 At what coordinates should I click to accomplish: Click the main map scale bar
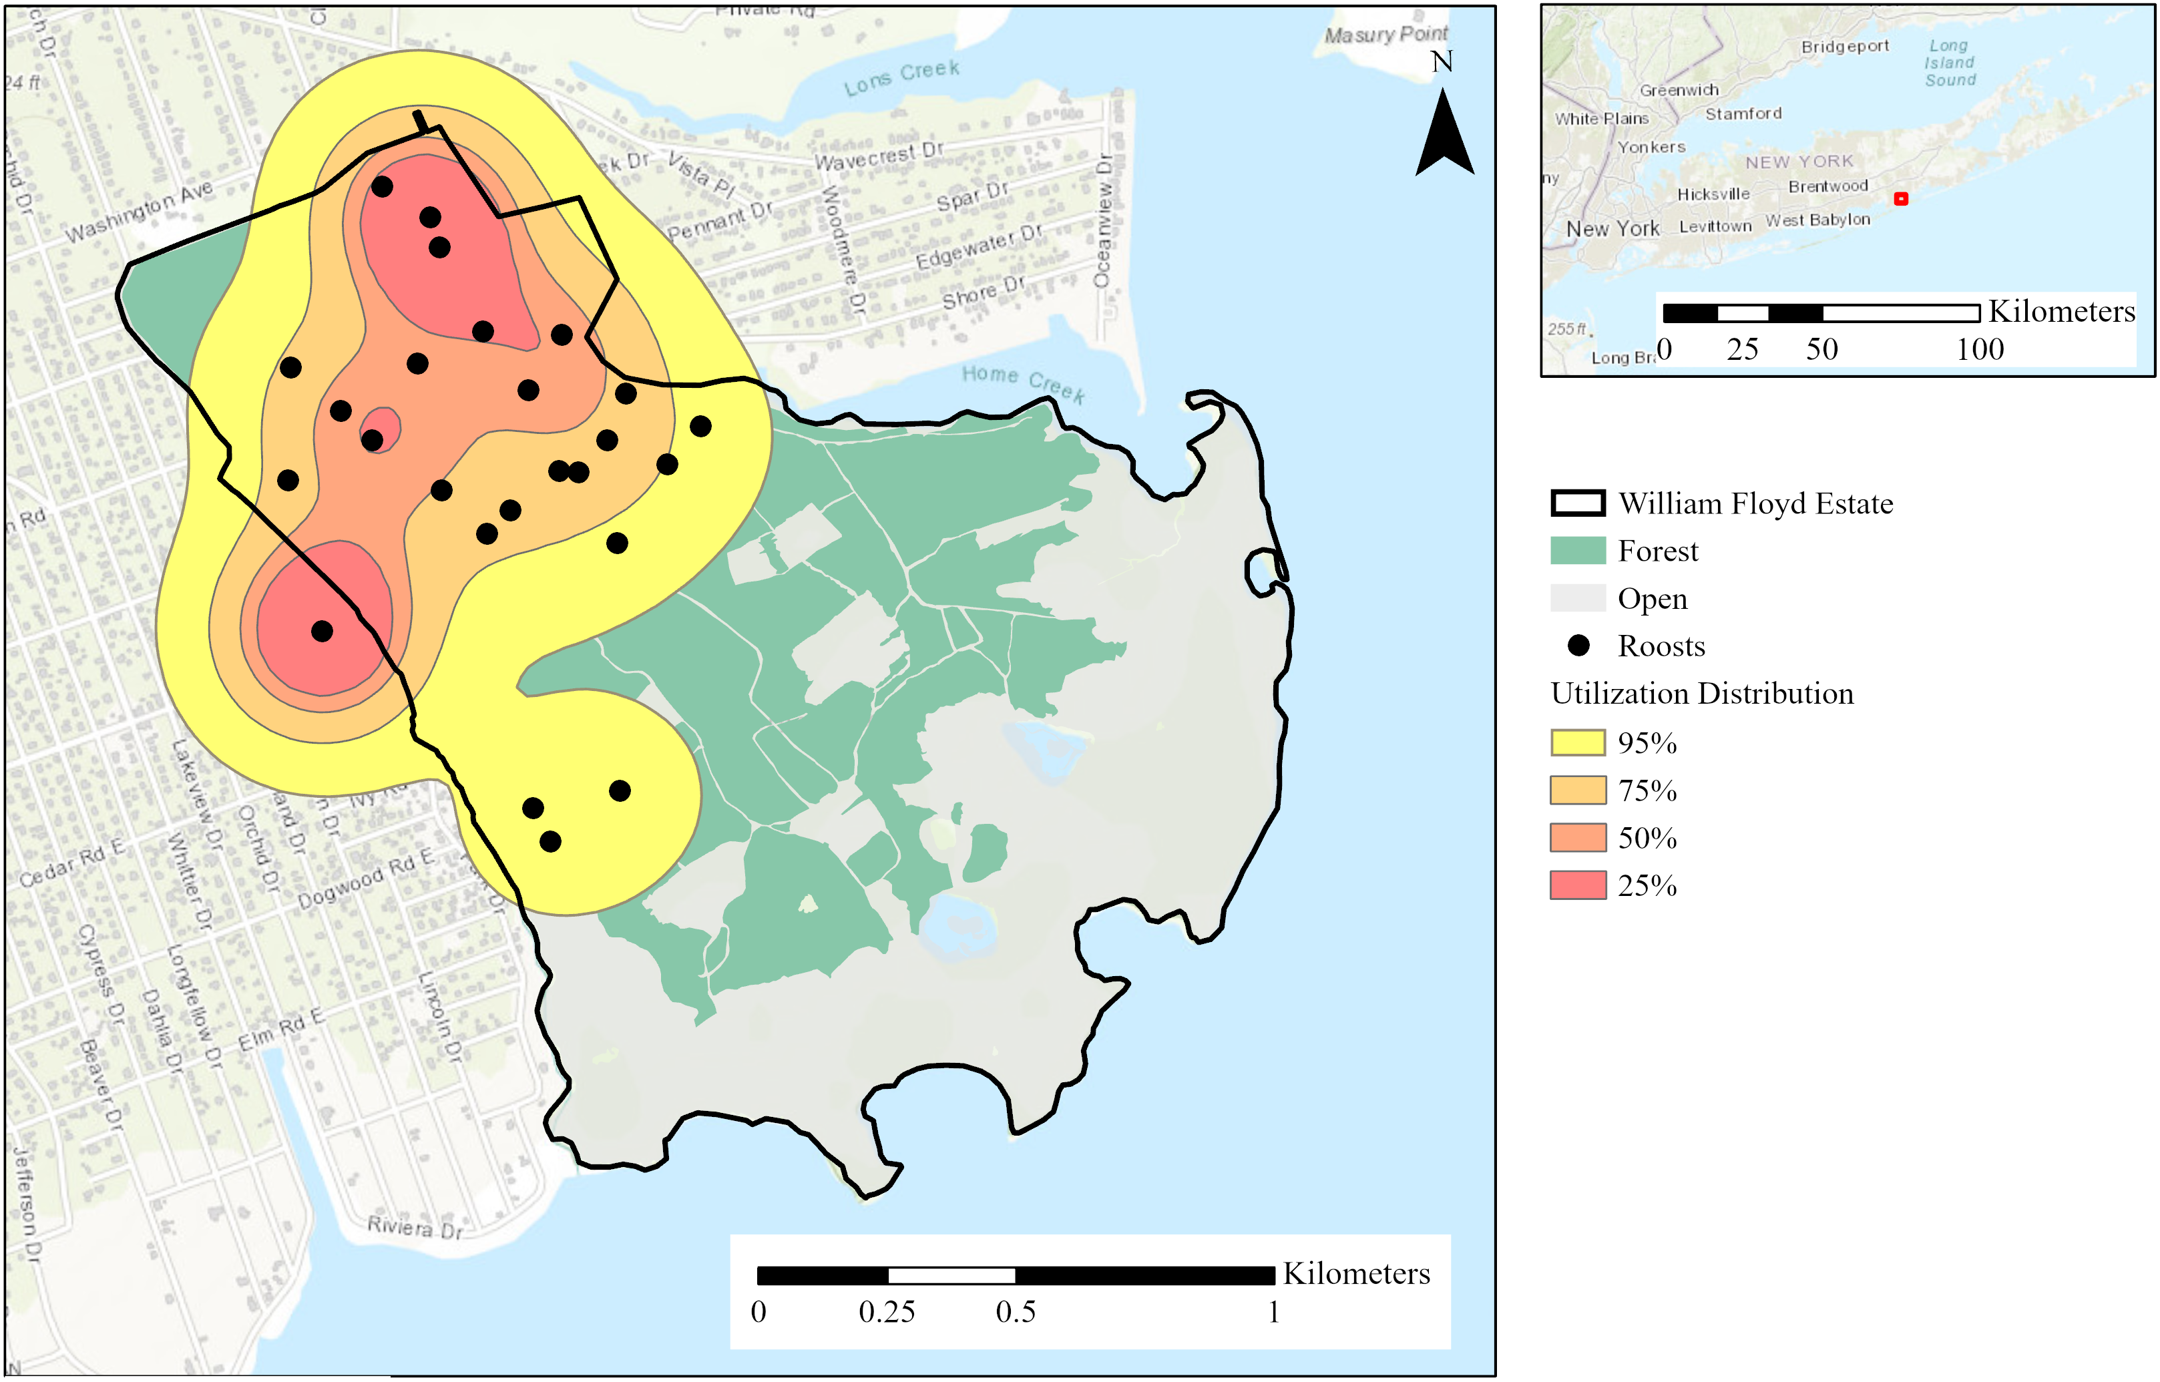[1016, 1275]
